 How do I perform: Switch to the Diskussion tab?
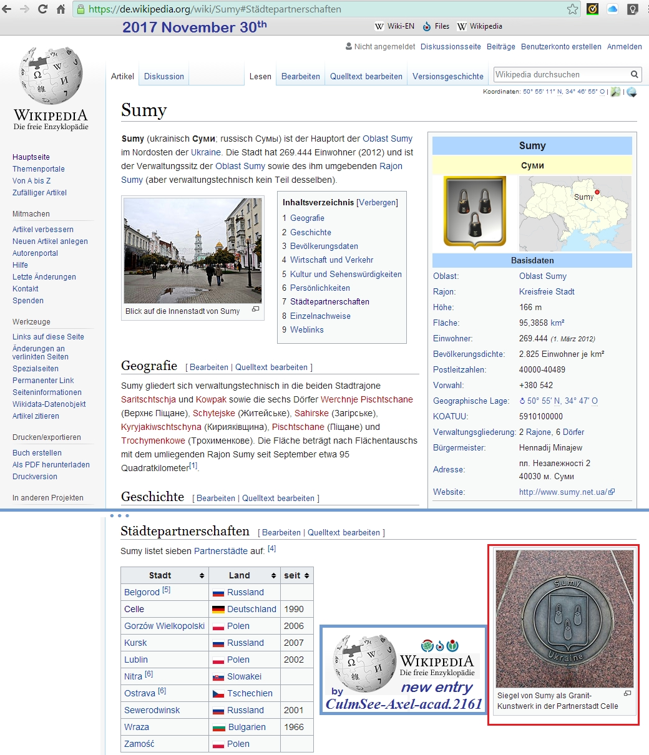coord(163,76)
